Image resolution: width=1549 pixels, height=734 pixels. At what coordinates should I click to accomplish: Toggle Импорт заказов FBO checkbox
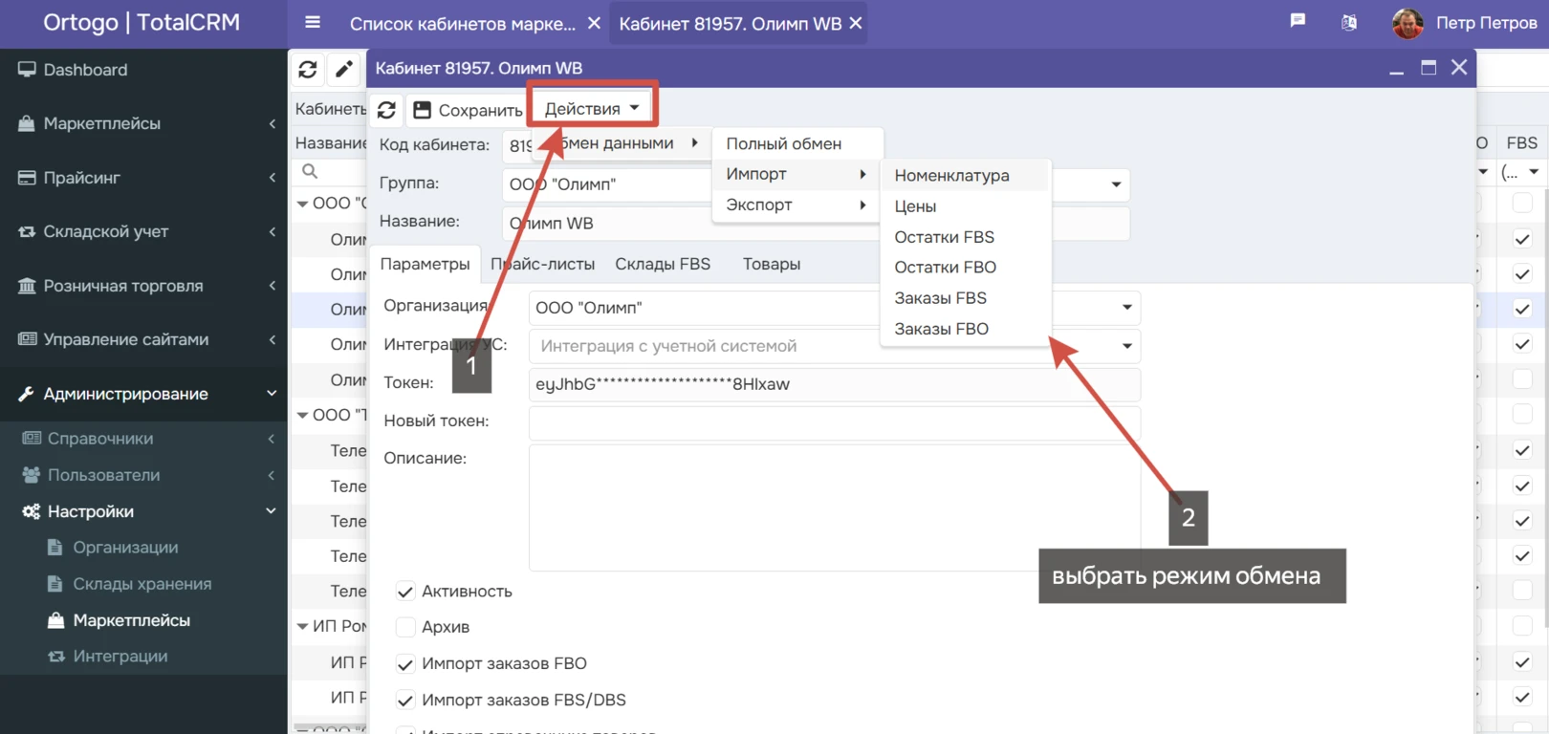405,663
